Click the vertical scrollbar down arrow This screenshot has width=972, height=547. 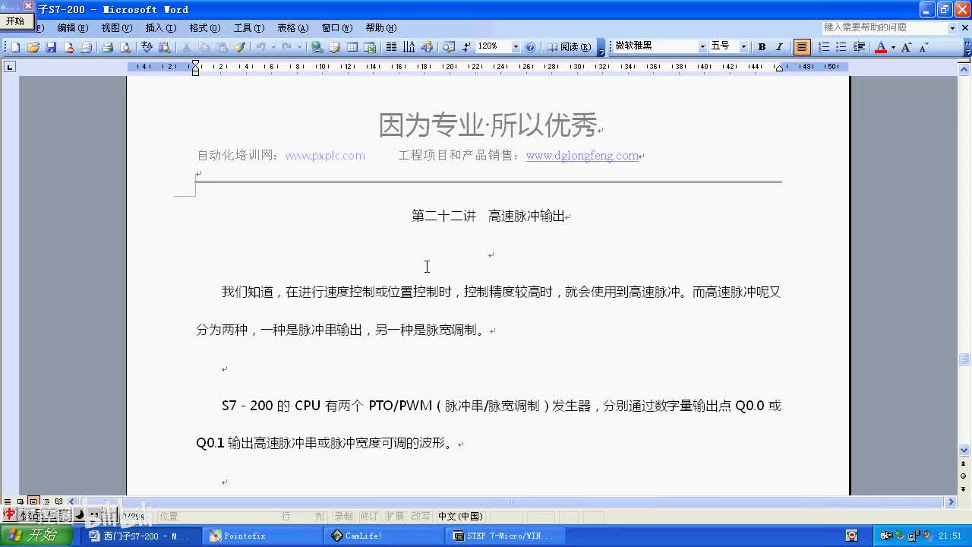click(x=964, y=449)
